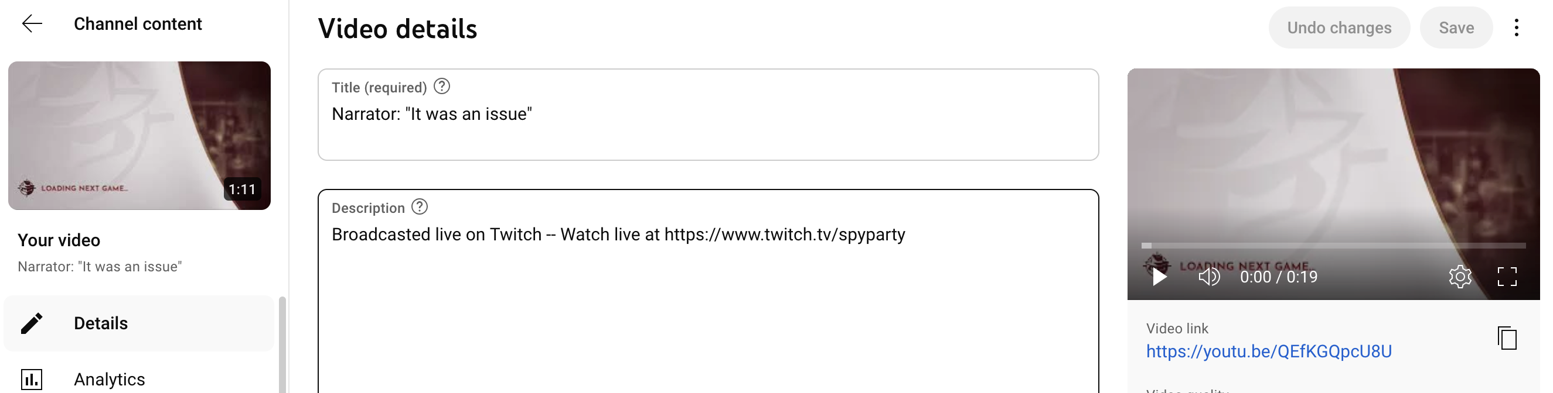Image resolution: width=1553 pixels, height=393 pixels.
Task: Click the Description help question mark icon
Action: coord(420,207)
